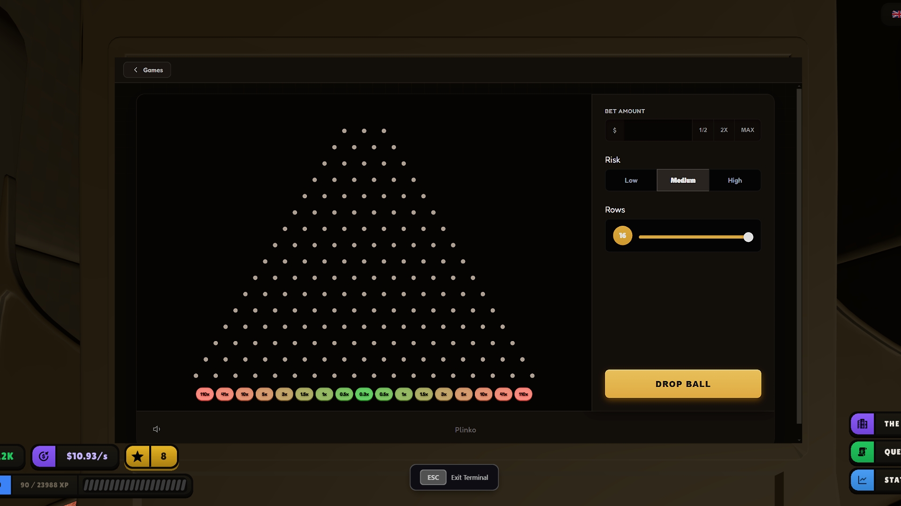Image resolution: width=901 pixels, height=506 pixels.
Task: Select High risk option
Action: click(734, 180)
